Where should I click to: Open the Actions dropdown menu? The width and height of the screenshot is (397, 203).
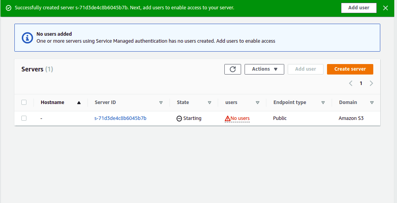pos(264,69)
